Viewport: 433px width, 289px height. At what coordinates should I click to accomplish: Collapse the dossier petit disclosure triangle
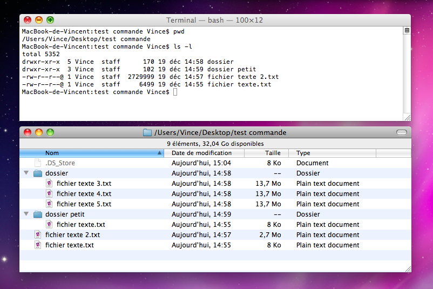[x=26, y=214]
